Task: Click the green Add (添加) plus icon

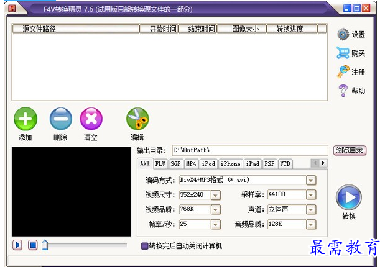Action: [x=26, y=119]
